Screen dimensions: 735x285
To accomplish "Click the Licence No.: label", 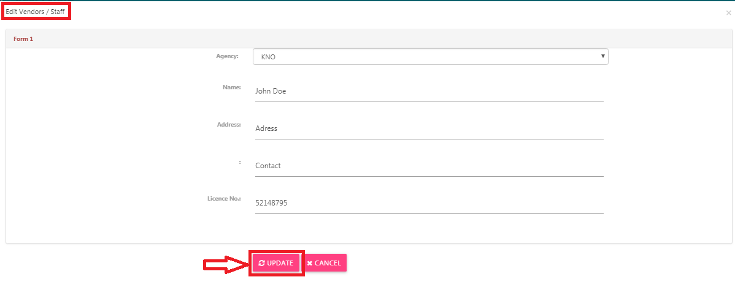I will click(224, 199).
